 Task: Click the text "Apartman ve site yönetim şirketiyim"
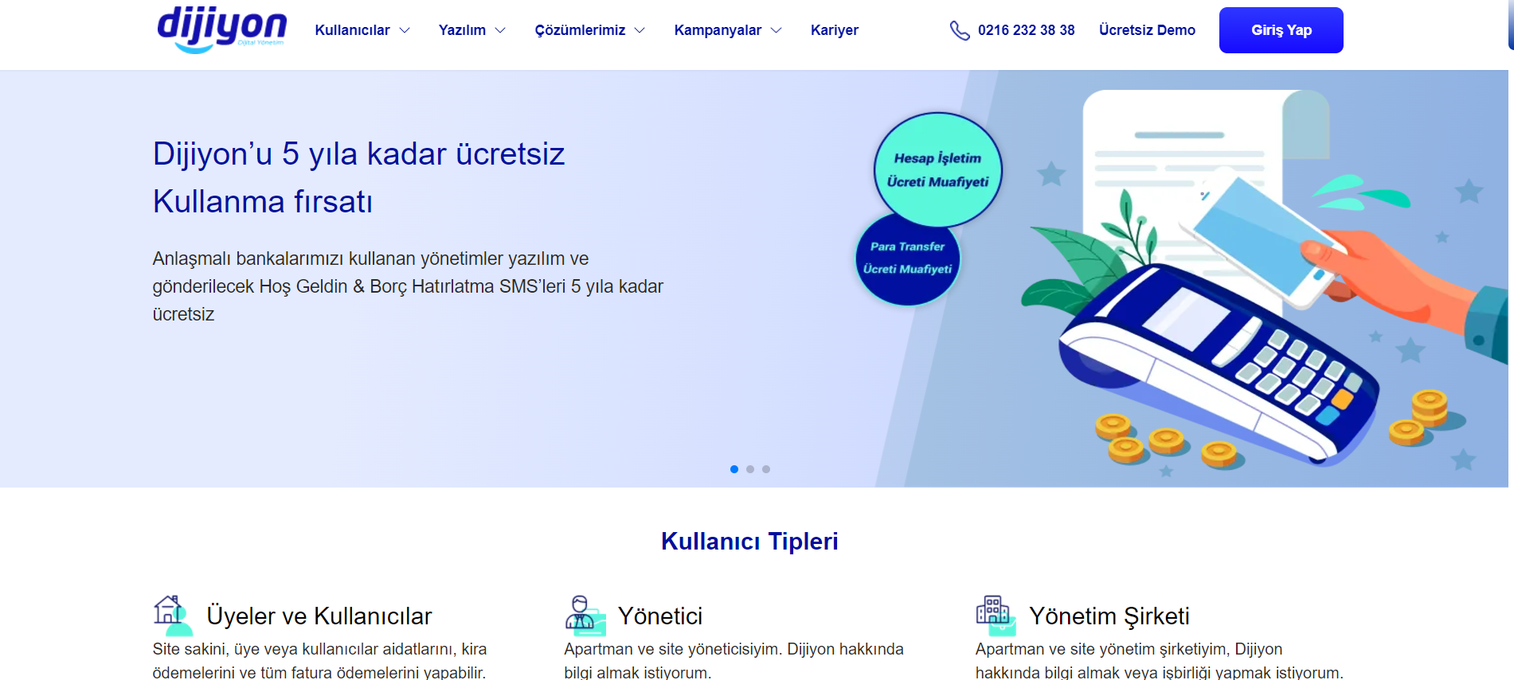[x=1101, y=649]
